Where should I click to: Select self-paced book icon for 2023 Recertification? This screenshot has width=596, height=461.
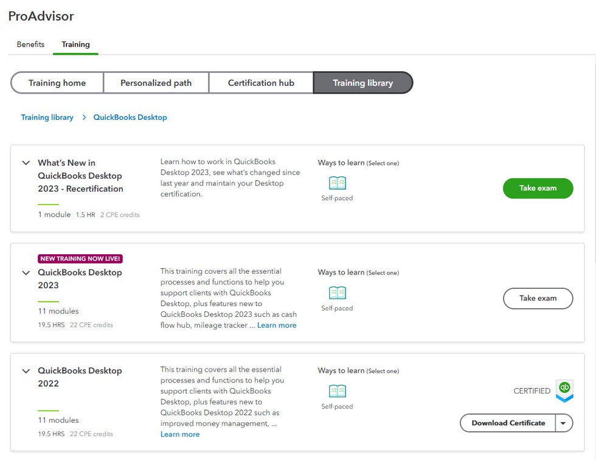coord(337,182)
